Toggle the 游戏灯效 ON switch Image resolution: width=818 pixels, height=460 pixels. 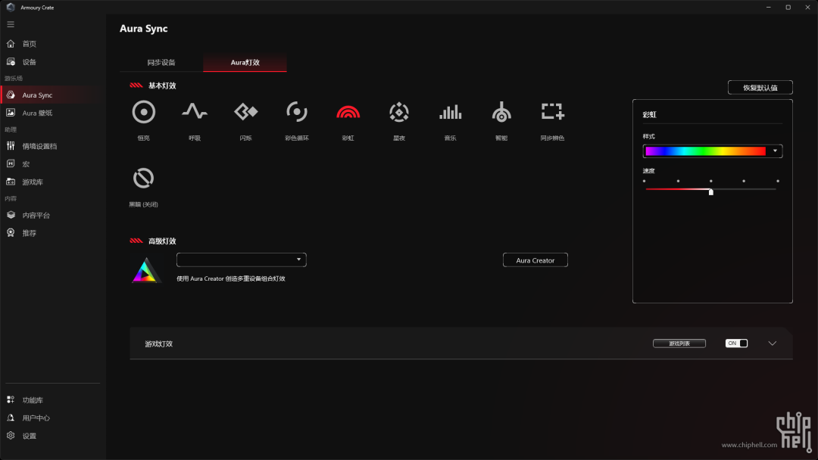tap(736, 343)
